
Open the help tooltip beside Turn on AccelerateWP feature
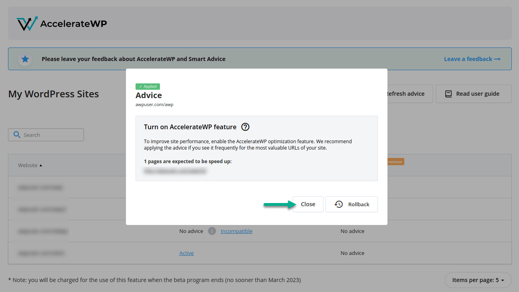point(245,127)
